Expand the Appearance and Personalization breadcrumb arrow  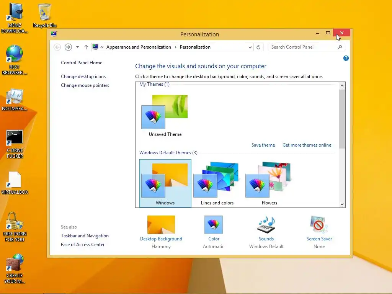click(175, 47)
